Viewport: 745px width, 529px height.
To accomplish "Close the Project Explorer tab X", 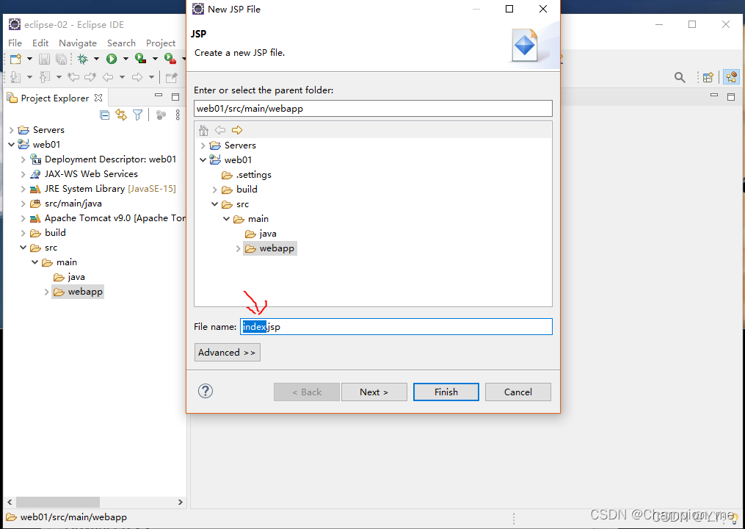I will point(98,98).
